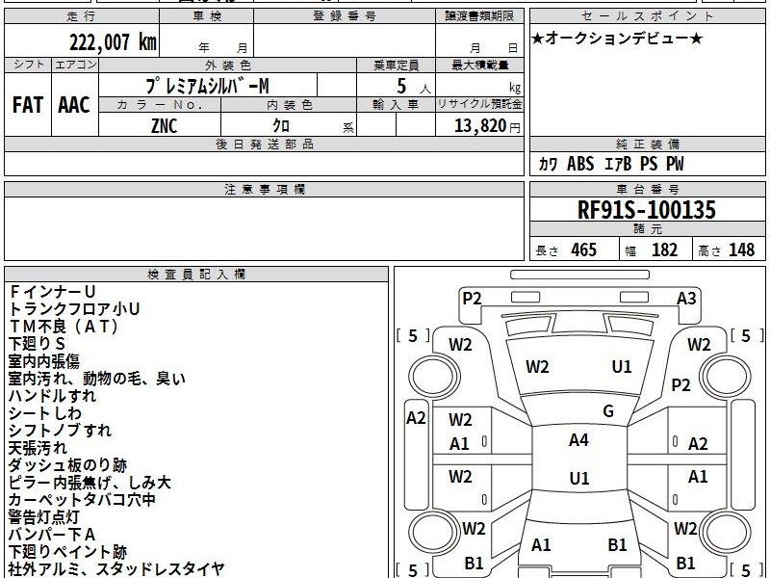Click the 車台番号 header
Viewport: 770px width, 578px height.
pos(647,190)
